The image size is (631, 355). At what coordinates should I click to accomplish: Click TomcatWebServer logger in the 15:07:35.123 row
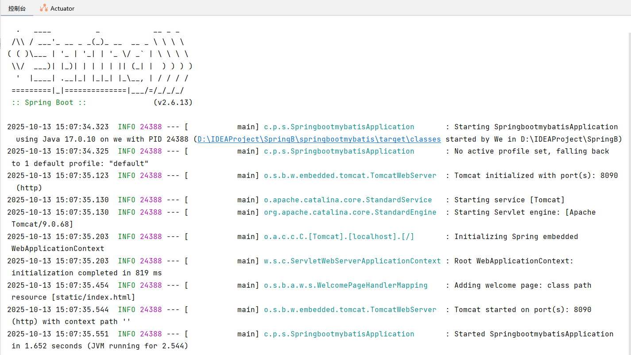(x=350, y=175)
